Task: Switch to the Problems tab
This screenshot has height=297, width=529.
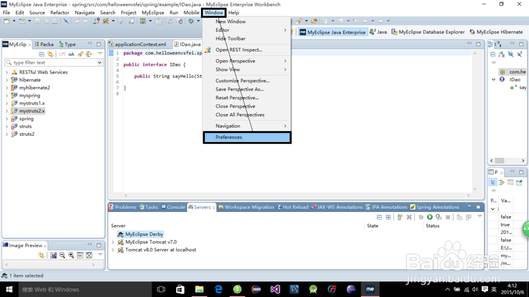Action: pos(123,207)
